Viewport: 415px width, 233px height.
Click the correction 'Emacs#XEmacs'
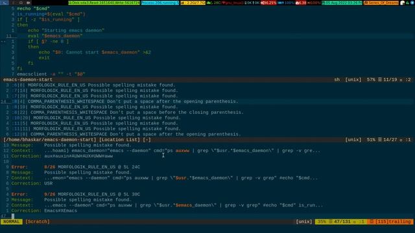60,211
